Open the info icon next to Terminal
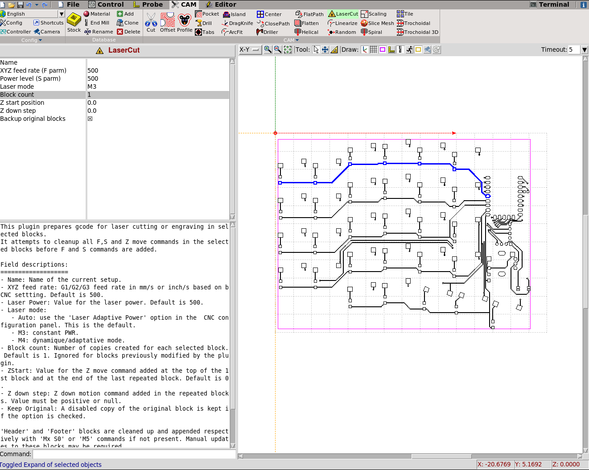This screenshot has height=470, width=589. click(584, 4)
